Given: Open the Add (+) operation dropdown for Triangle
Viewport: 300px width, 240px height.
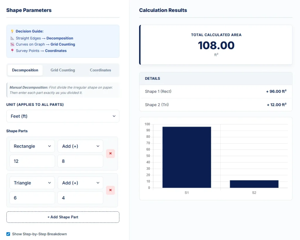Looking at the screenshot, I should coord(80,183).
